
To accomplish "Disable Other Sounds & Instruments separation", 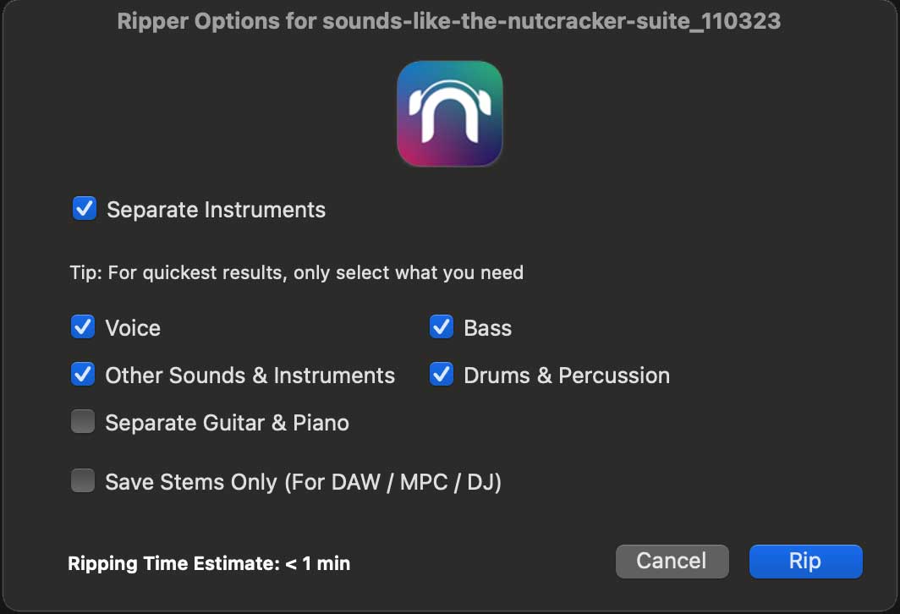I will 84,374.
